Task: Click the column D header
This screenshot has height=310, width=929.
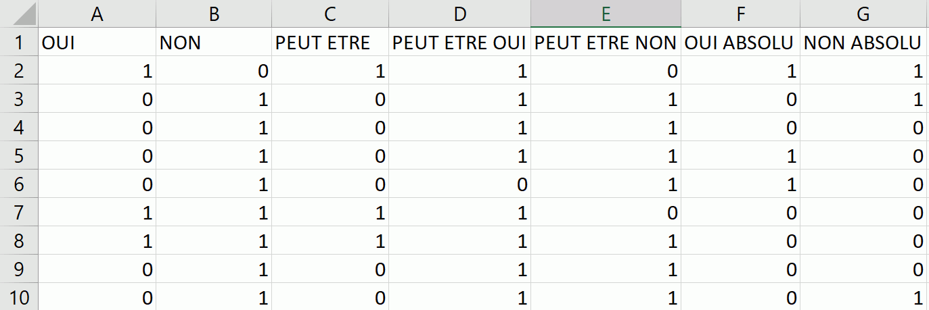Action: [x=459, y=14]
